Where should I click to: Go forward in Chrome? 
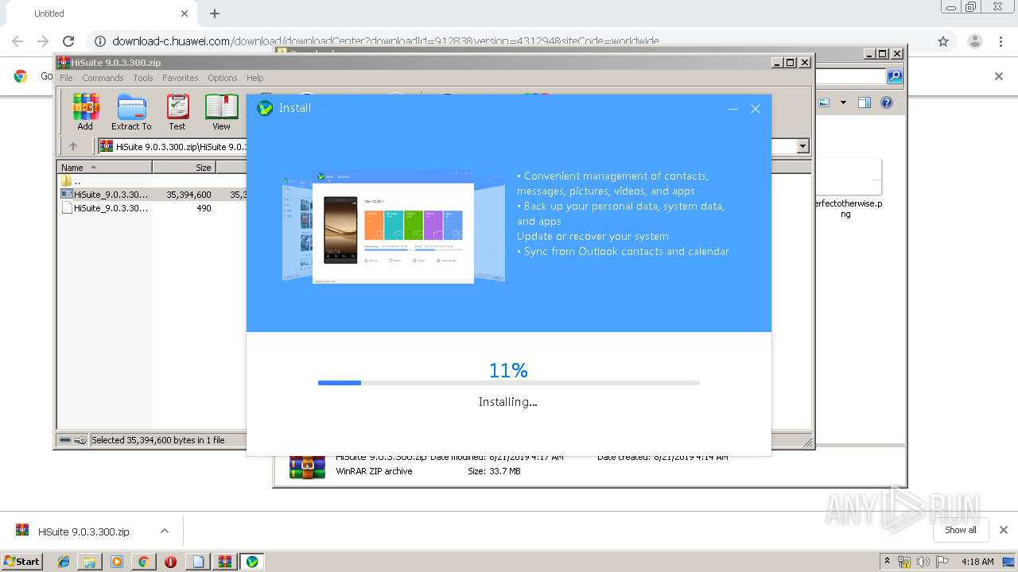tap(43, 41)
